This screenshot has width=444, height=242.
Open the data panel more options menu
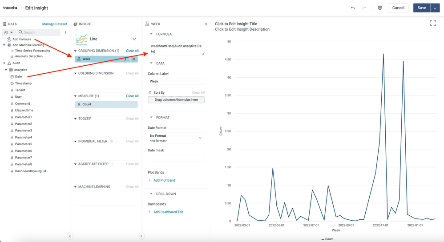(x=65, y=32)
